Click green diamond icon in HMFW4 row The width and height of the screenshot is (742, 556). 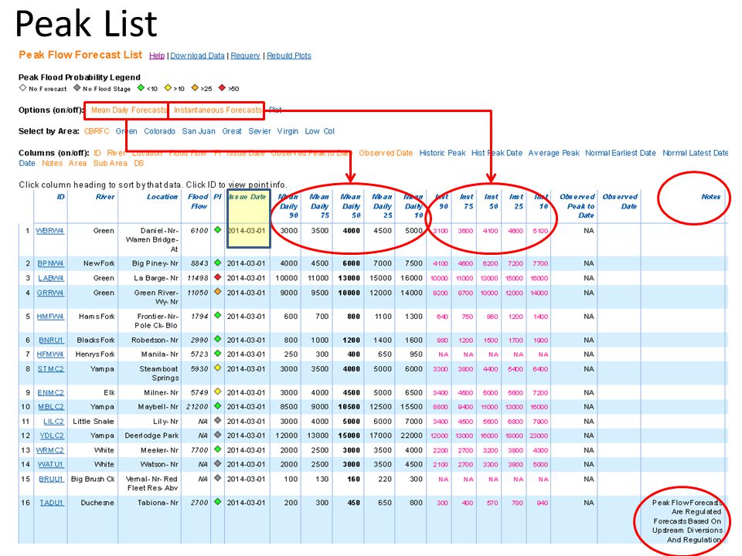tap(218, 315)
